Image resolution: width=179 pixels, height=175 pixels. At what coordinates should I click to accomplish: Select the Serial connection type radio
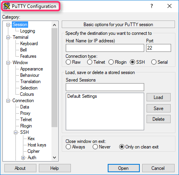pyautogui.click(x=154, y=62)
